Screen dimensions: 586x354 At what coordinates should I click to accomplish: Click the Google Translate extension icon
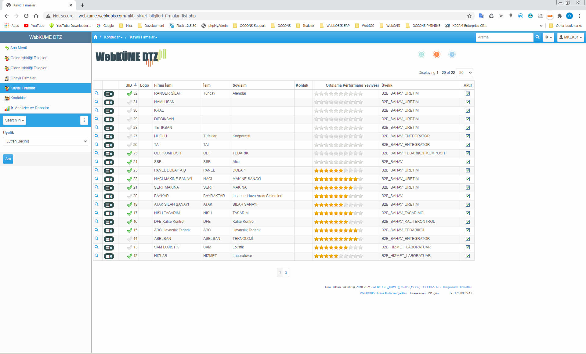click(x=482, y=16)
